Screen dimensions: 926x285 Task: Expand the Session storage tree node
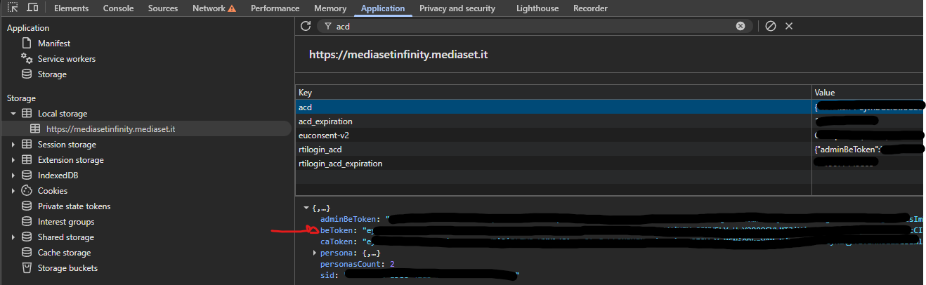click(13, 145)
